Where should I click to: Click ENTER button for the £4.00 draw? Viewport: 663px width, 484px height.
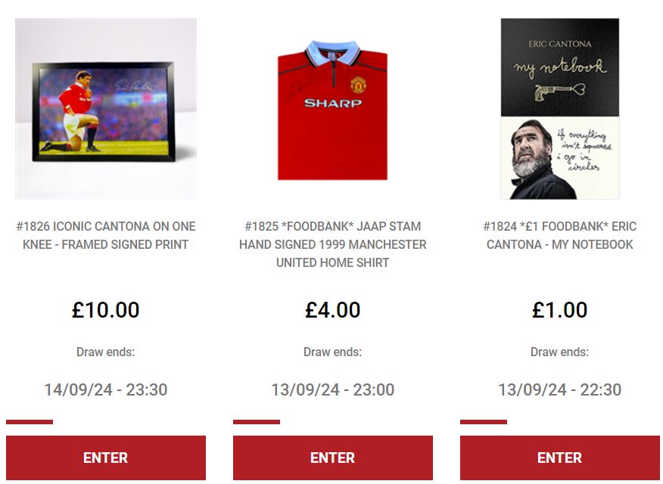click(333, 458)
